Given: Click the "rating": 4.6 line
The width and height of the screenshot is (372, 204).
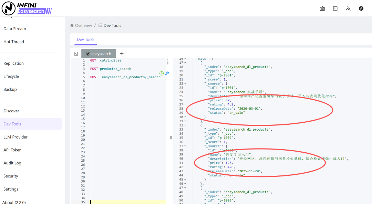Looking at the screenshot, I should (x=221, y=167).
